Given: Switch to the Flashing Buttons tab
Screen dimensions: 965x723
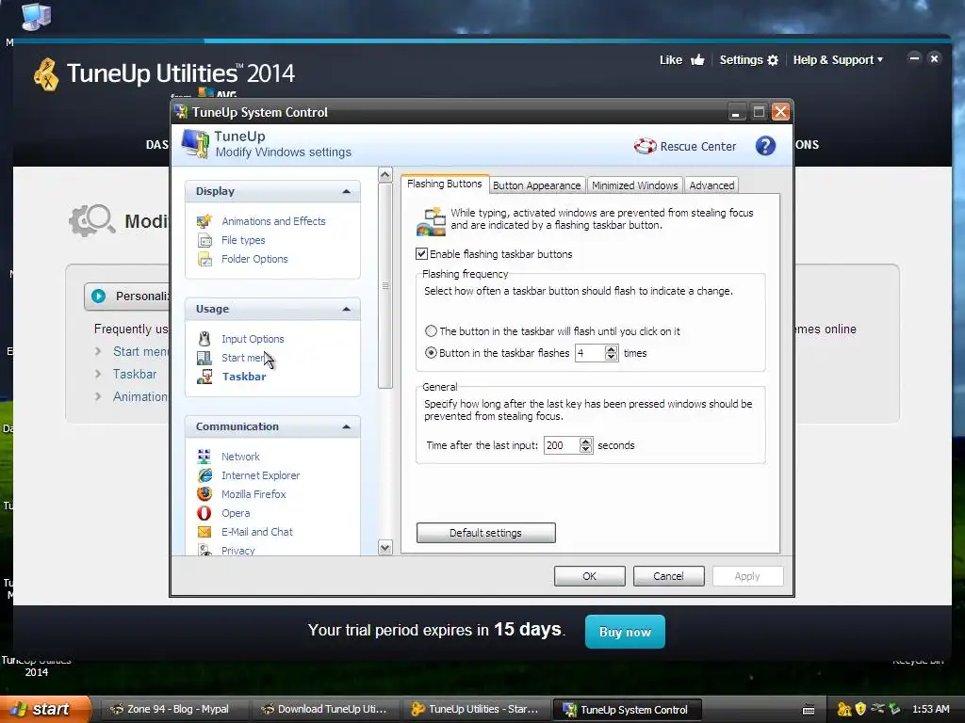Looking at the screenshot, I should click(445, 184).
